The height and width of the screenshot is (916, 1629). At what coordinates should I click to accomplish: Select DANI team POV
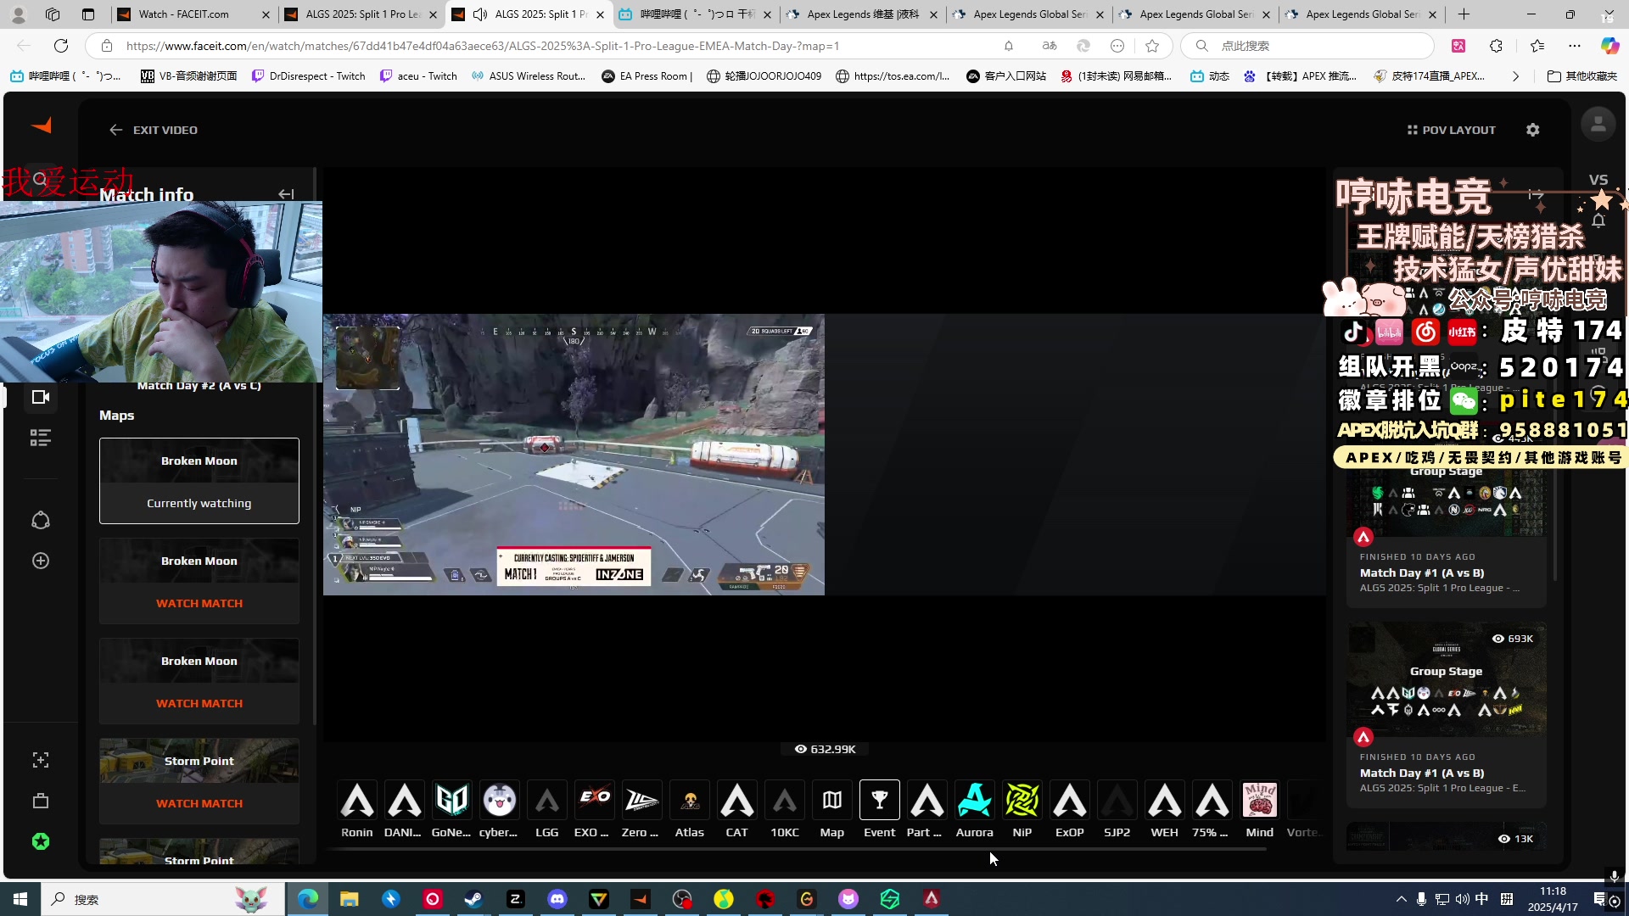pos(405,809)
